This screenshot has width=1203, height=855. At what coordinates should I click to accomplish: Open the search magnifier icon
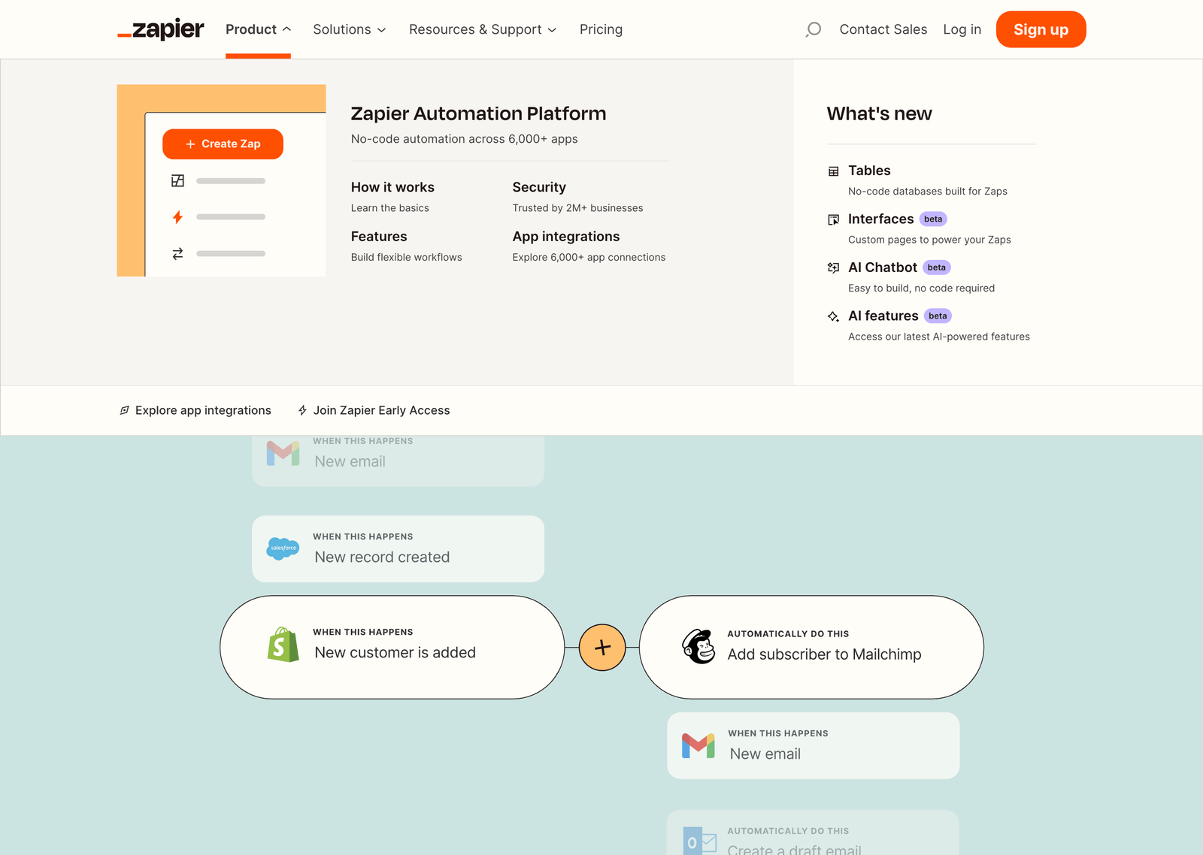[813, 29]
